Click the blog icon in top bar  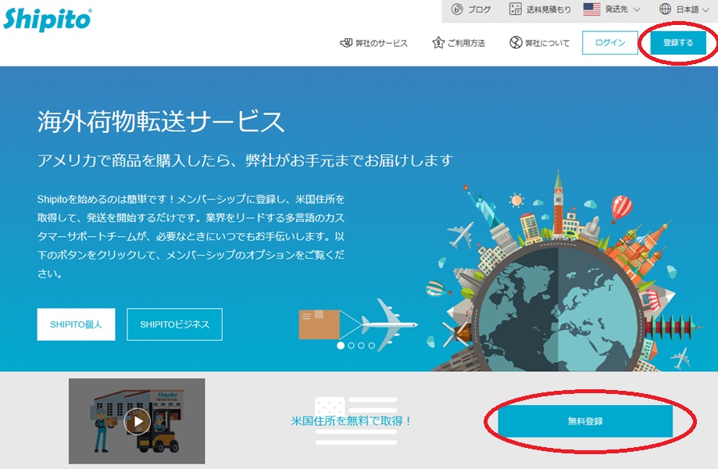pos(458,9)
